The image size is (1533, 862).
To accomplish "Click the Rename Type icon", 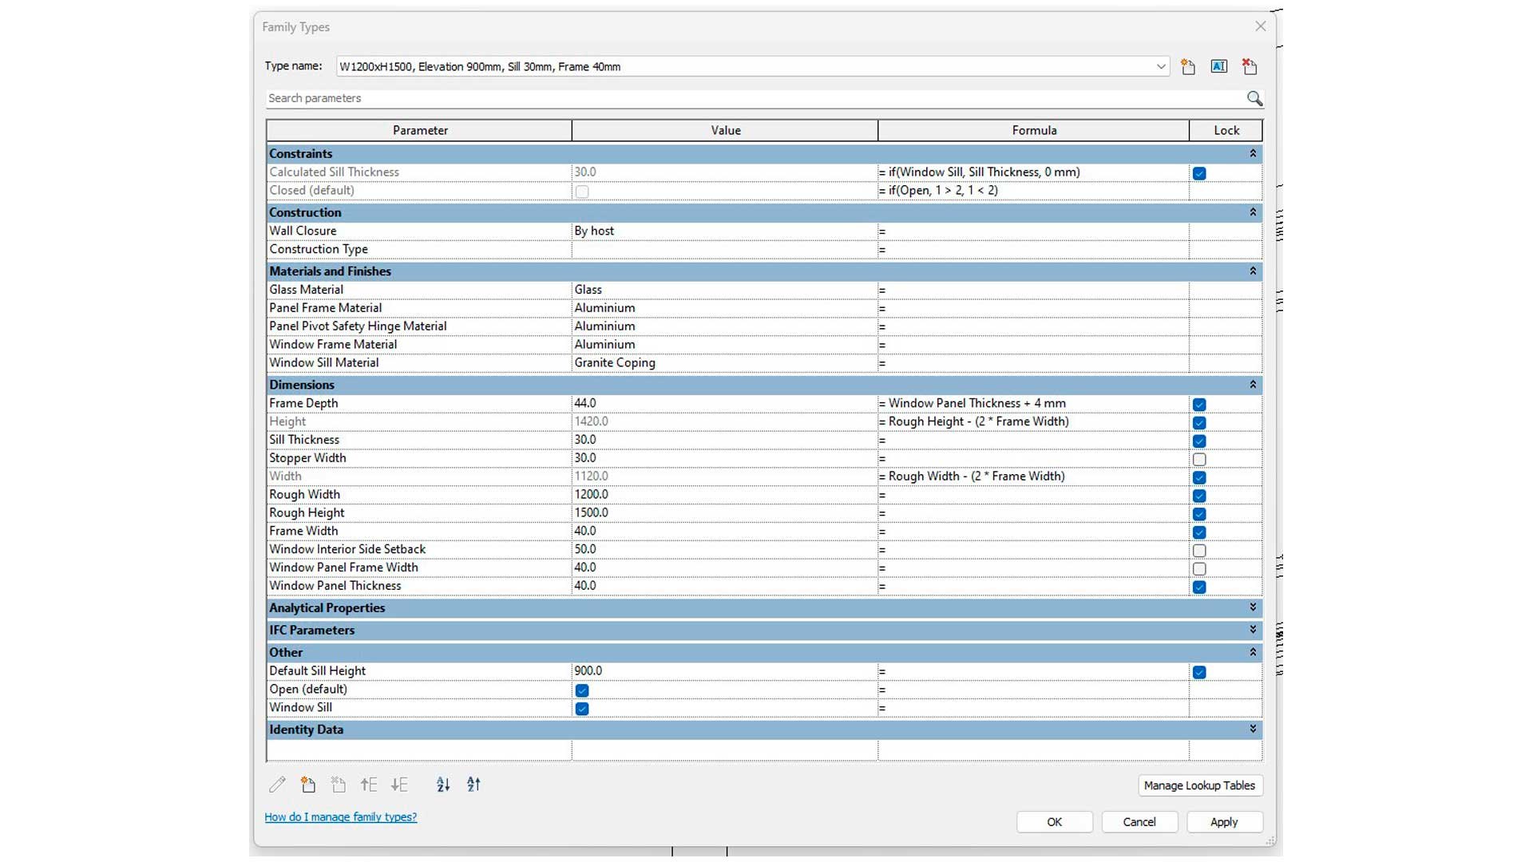I will 1218,67.
